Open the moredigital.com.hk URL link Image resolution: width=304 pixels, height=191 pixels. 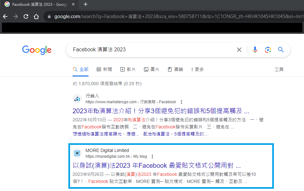tap(116, 156)
